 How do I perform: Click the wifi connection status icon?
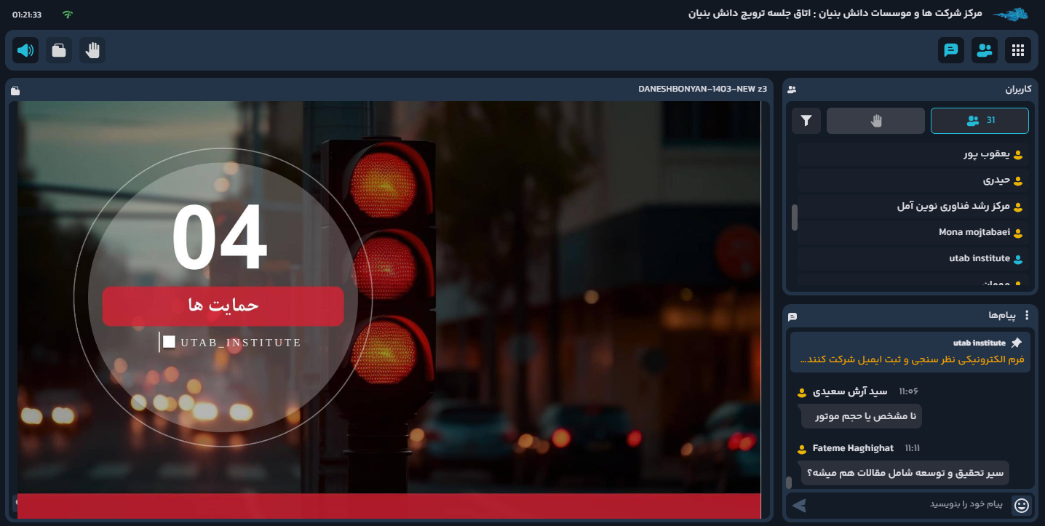click(x=68, y=15)
